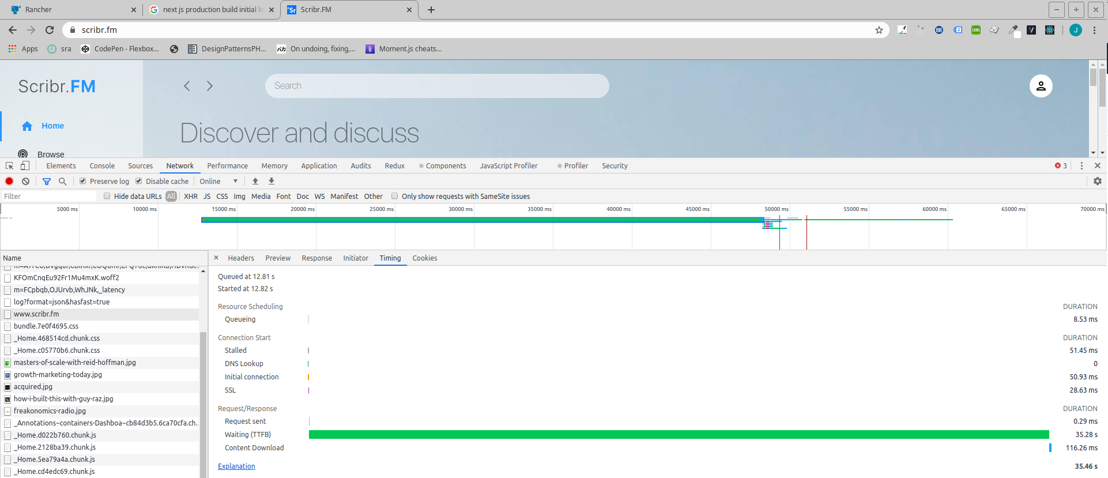
Task: Open the Cookies tab of request details
Action: 424,258
